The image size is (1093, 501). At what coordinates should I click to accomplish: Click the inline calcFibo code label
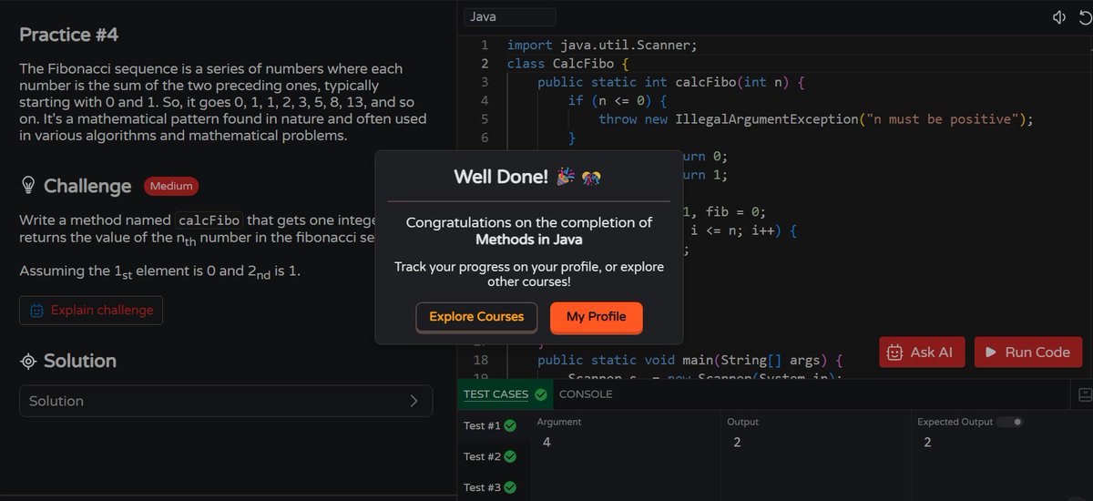[x=209, y=220]
